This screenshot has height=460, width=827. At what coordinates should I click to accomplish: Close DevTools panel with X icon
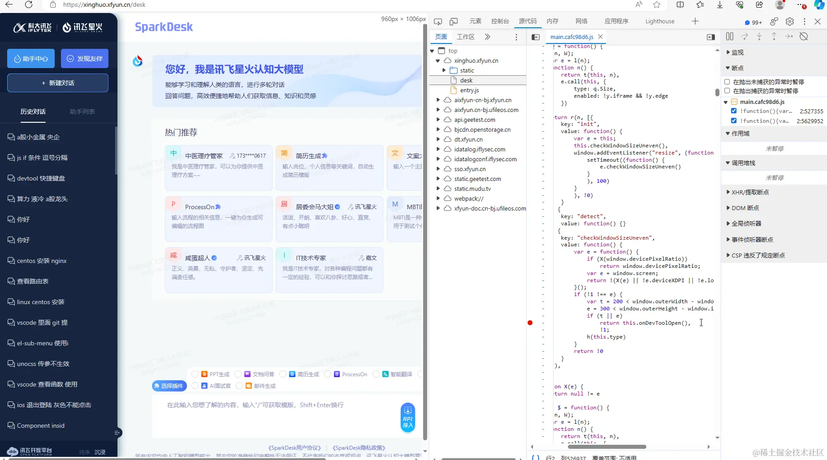point(818,21)
